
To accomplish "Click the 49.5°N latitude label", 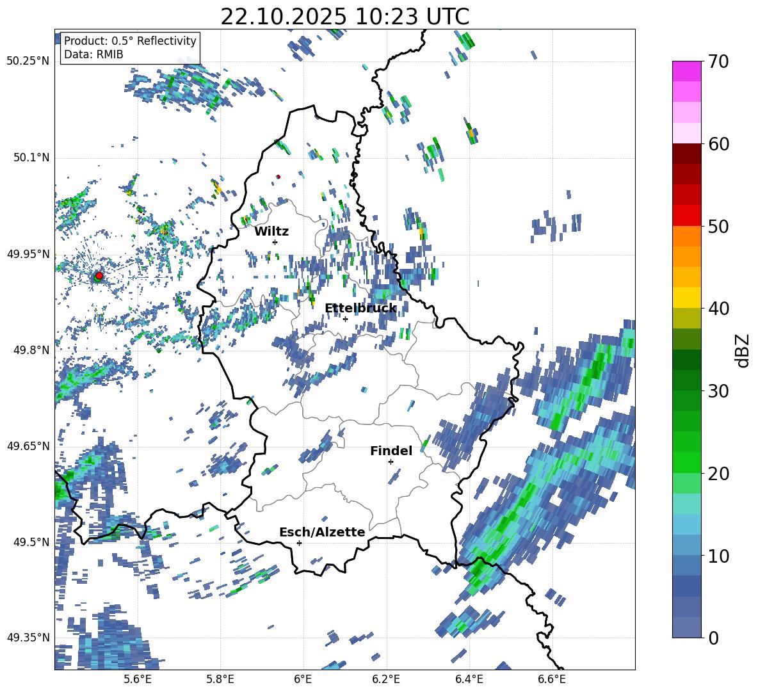I will (31, 542).
